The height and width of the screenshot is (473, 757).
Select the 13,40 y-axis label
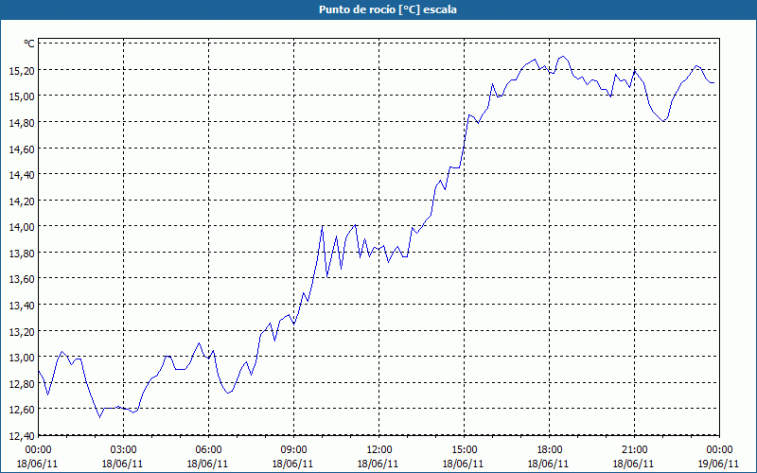pos(22,305)
